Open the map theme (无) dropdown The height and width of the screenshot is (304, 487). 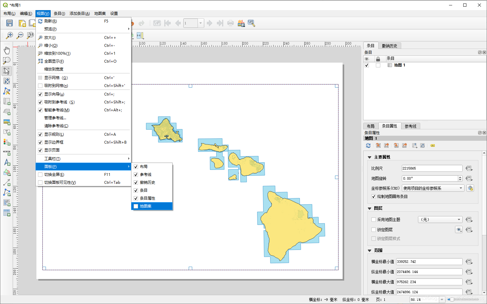(440, 220)
